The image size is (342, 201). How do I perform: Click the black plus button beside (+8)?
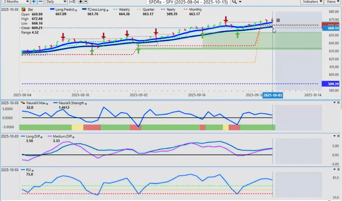point(80,2)
